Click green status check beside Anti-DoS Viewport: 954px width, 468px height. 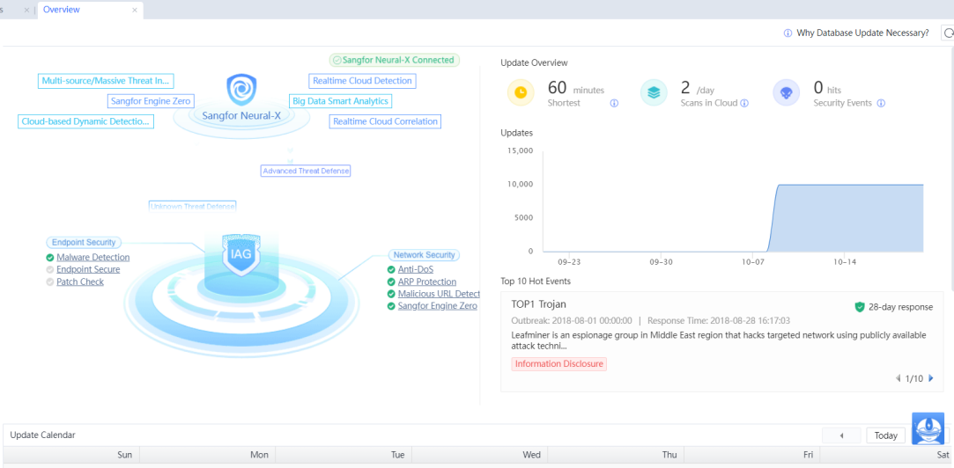tap(391, 270)
